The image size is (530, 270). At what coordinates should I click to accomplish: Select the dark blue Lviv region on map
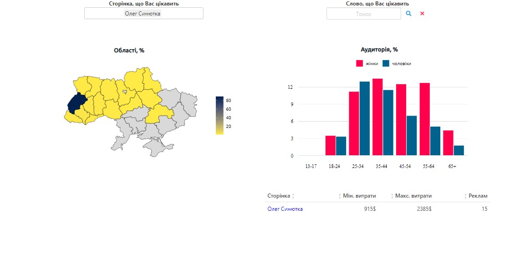pos(76,103)
